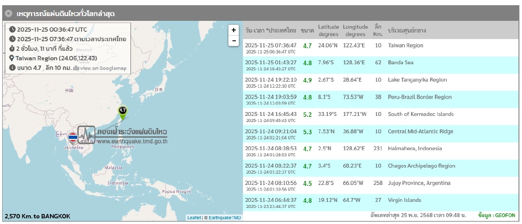Select Lake Tanganyika Region row

coord(381,82)
